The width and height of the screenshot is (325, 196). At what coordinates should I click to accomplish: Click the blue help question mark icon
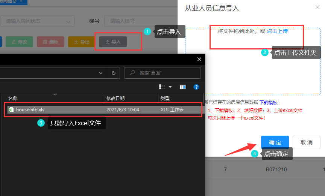(196, 87)
